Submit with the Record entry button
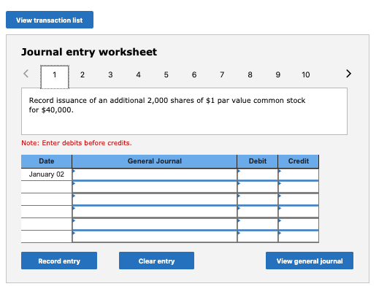 click(x=59, y=261)
